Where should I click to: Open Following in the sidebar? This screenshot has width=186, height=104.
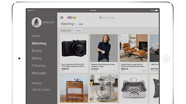38,66
